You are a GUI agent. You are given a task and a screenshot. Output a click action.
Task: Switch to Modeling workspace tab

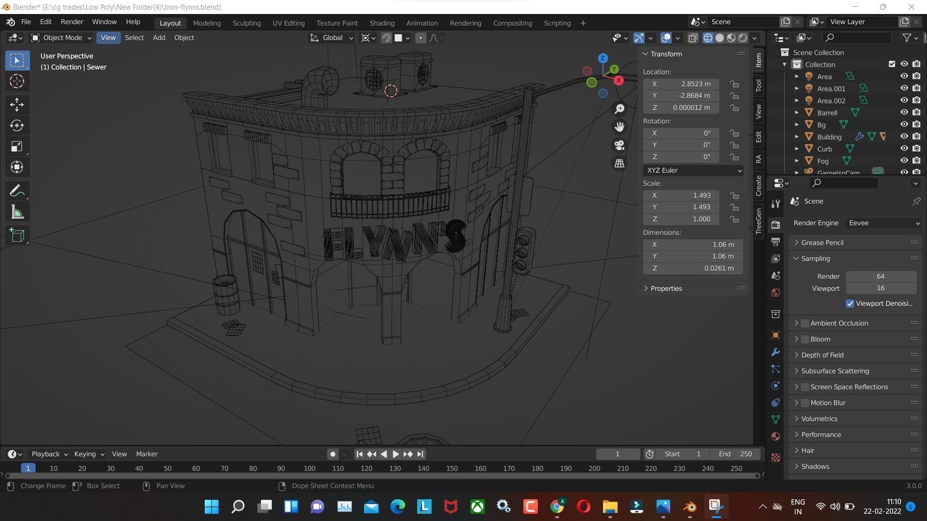tap(207, 23)
